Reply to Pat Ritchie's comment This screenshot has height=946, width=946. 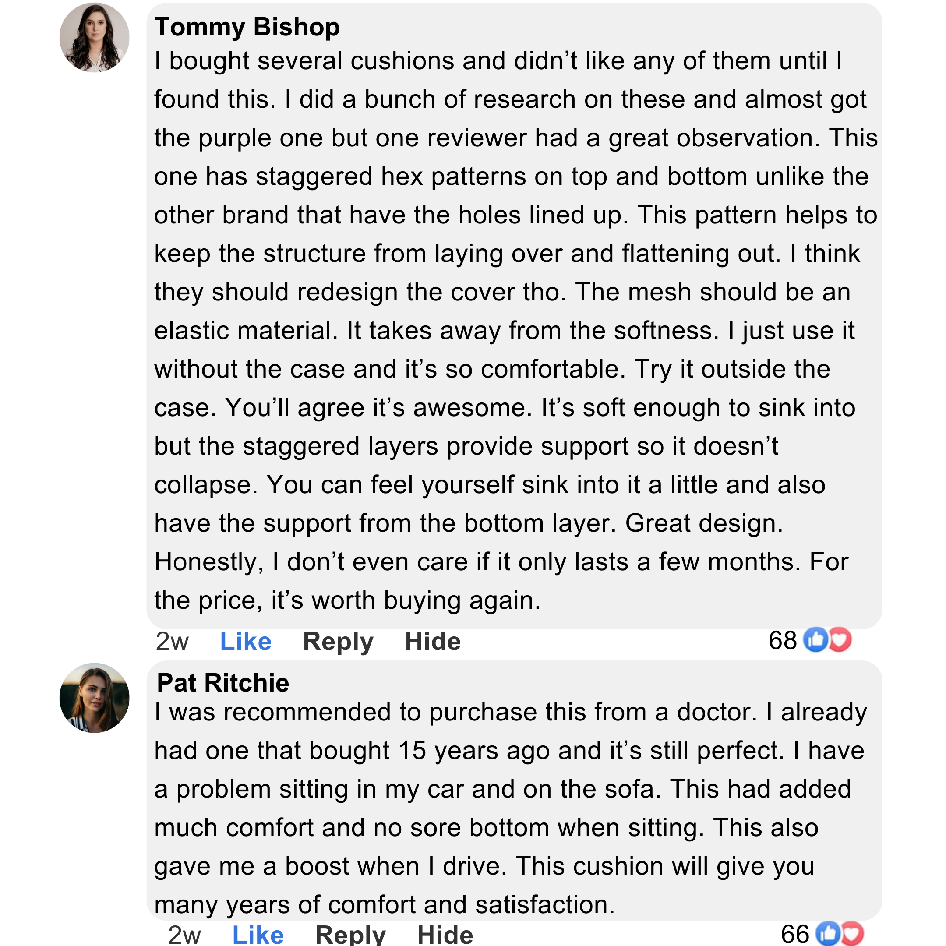[350, 934]
